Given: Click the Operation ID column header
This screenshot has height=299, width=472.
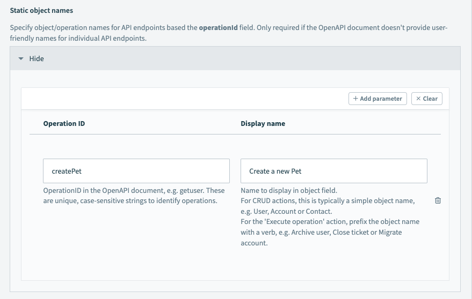Looking at the screenshot, I should tap(64, 123).
